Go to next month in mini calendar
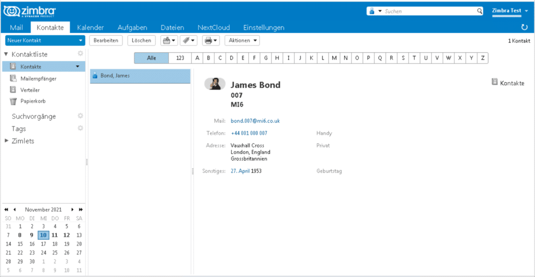The image size is (535, 277). coord(72,210)
